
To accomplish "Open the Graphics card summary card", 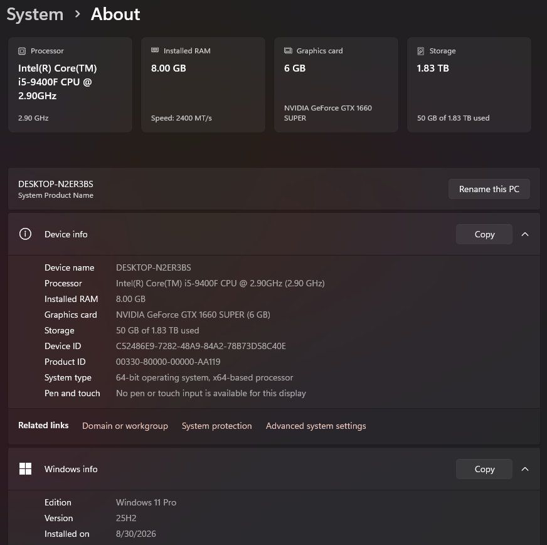I will 336,85.
